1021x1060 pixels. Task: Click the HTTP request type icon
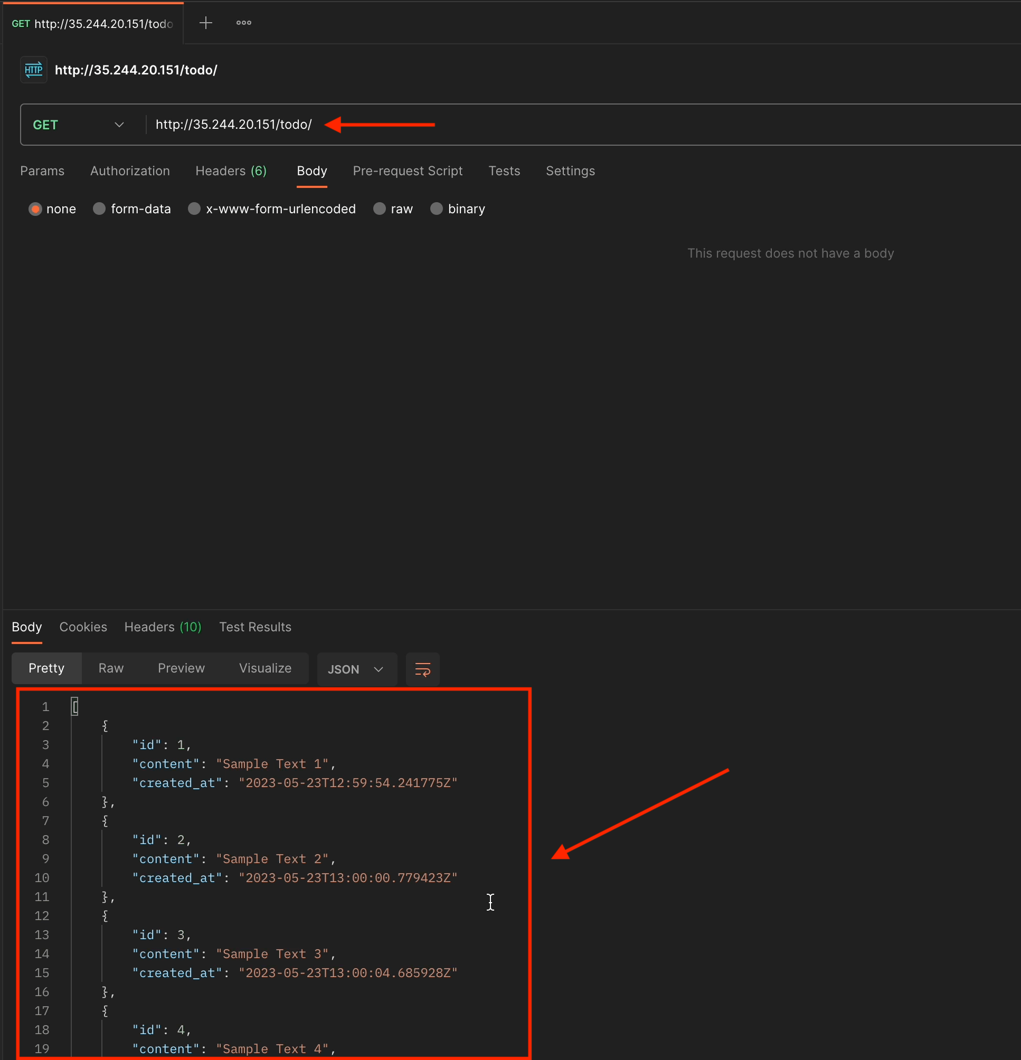(34, 70)
